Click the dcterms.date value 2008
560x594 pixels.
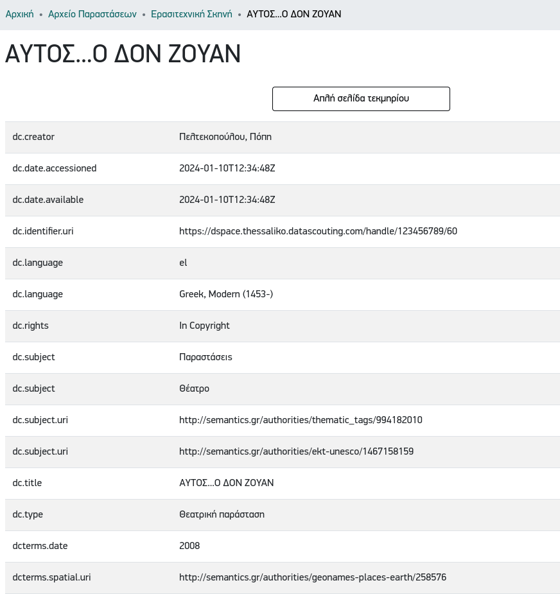[189, 546]
